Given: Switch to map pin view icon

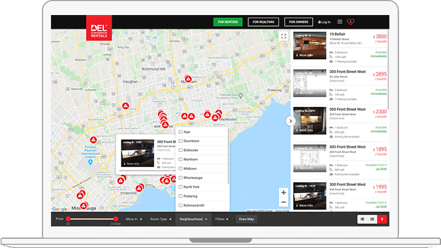Looking at the screenshot, I should pyautogui.click(x=382, y=219).
